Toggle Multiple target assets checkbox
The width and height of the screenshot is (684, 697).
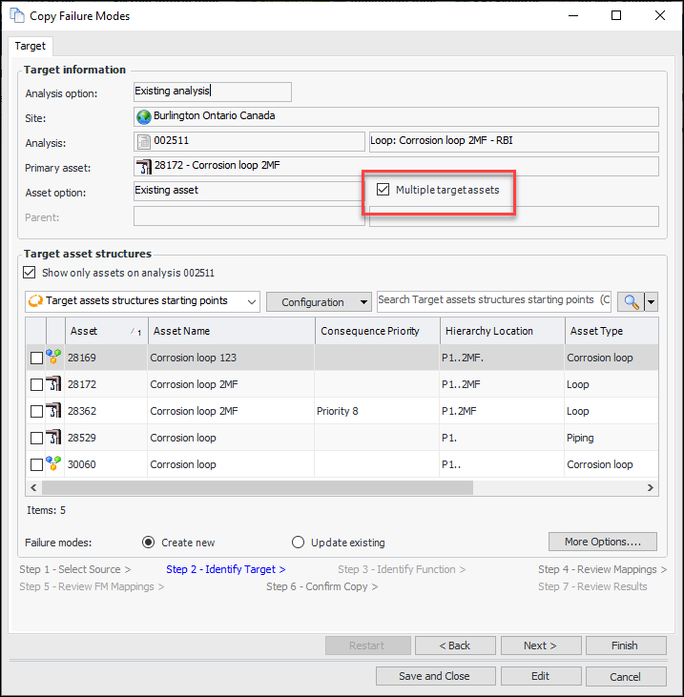(x=383, y=190)
